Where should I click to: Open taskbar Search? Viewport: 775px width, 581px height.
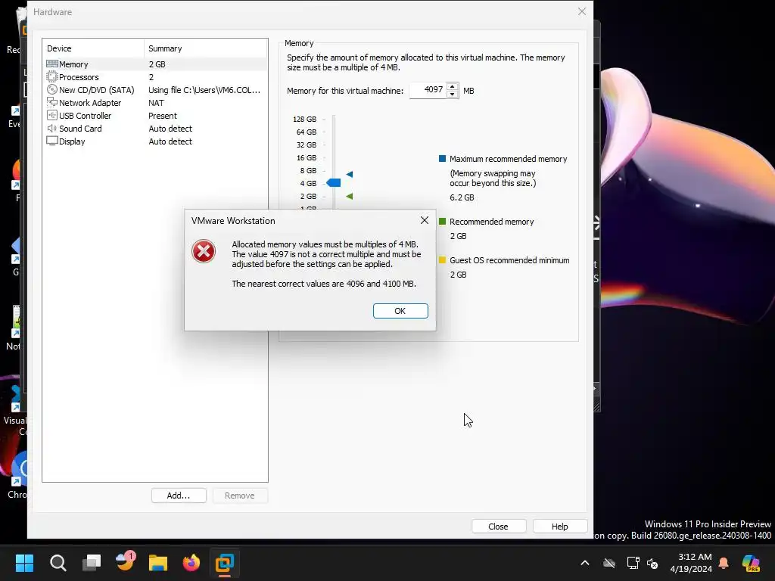click(x=58, y=563)
